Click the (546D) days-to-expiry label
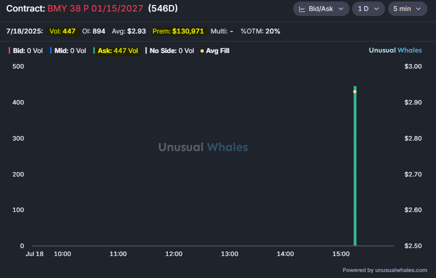 [163, 8]
